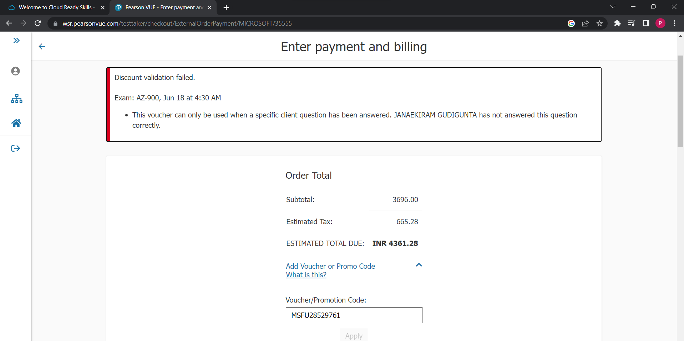Go to home icon in sidebar
The width and height of the screenshot is (684, 341).
[16, 123]
